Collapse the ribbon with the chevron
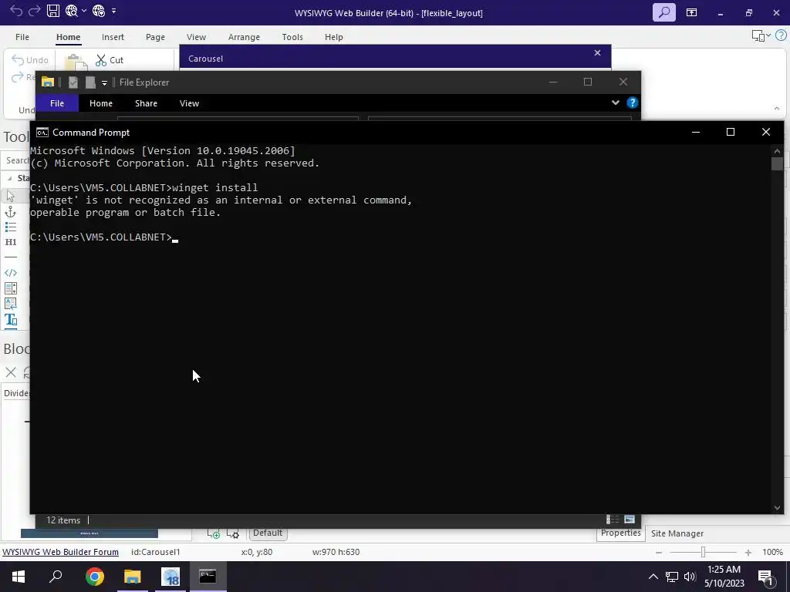790x592 pixels. [776, 108]
